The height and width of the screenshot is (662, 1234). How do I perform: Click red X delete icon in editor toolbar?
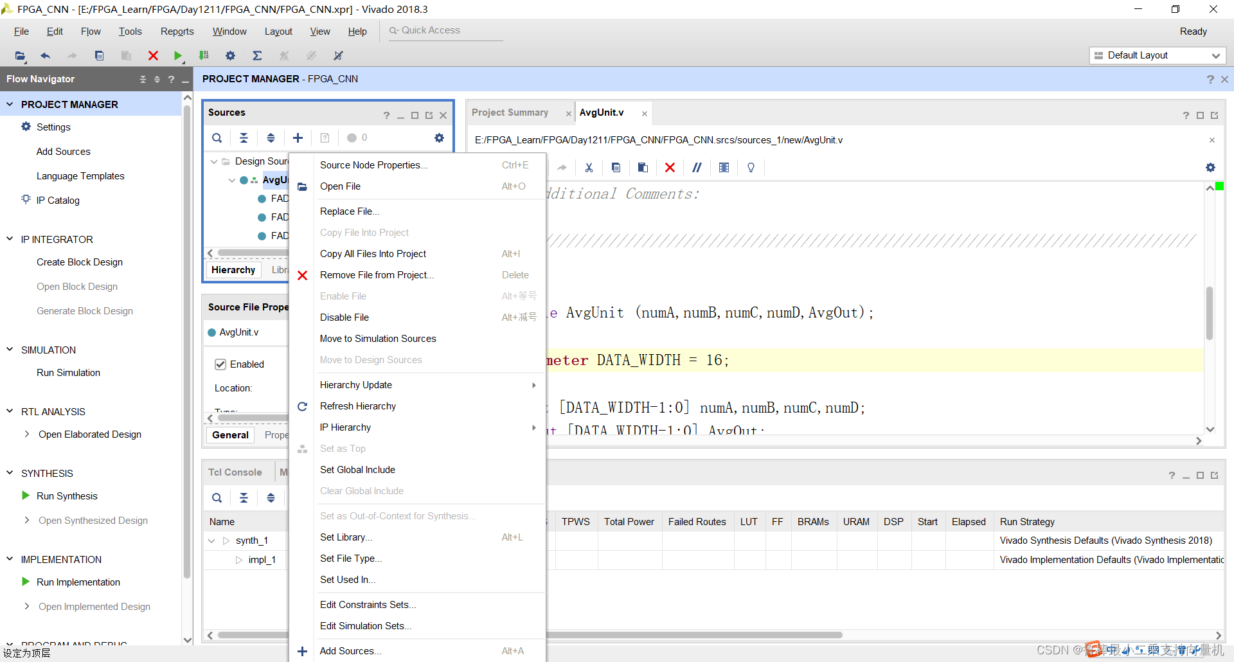[670, 168]
